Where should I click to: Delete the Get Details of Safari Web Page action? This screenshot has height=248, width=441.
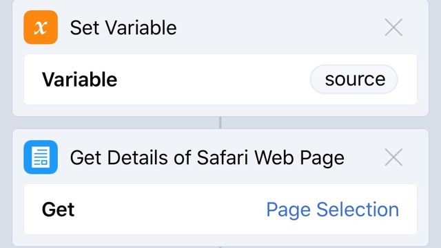[x=393, y=157]
